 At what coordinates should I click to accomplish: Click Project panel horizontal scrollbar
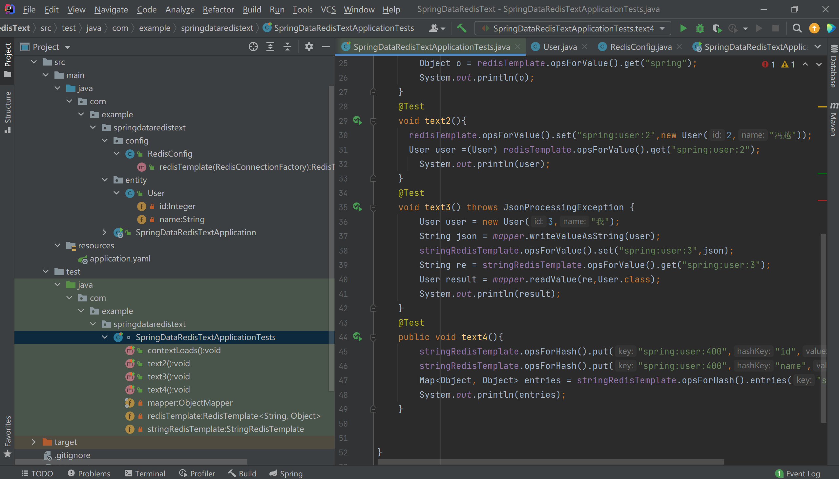pyautogui.click(x=131, y=462)
